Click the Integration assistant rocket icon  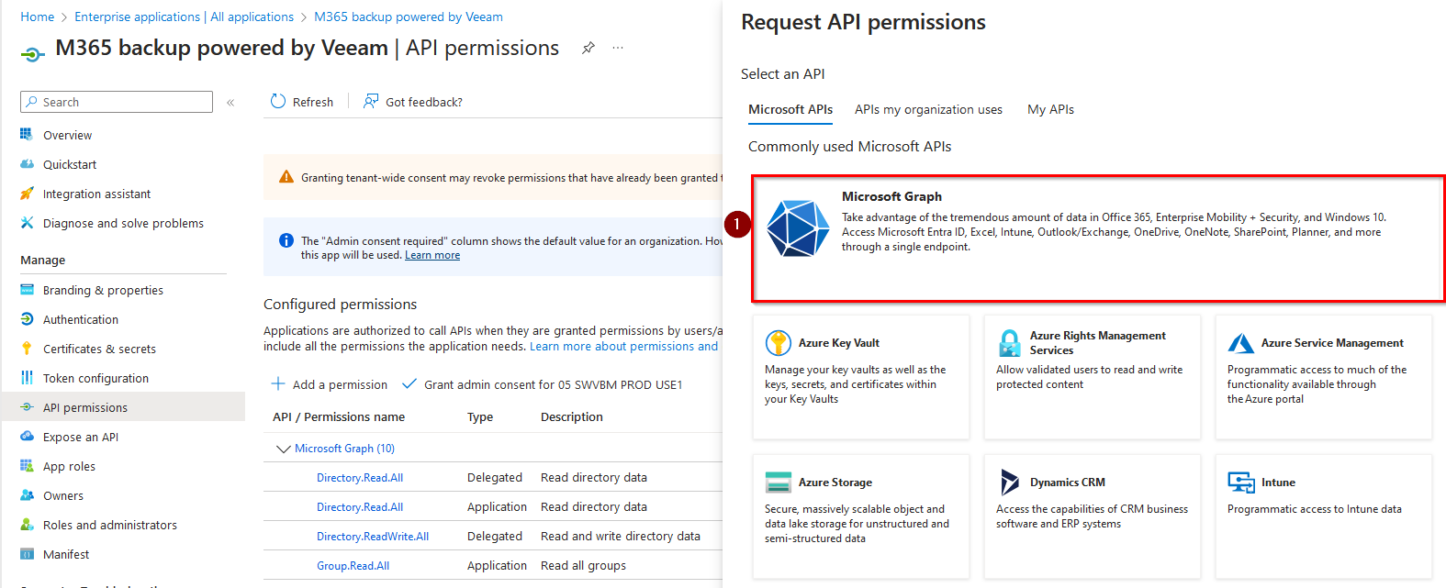point(27,194)
